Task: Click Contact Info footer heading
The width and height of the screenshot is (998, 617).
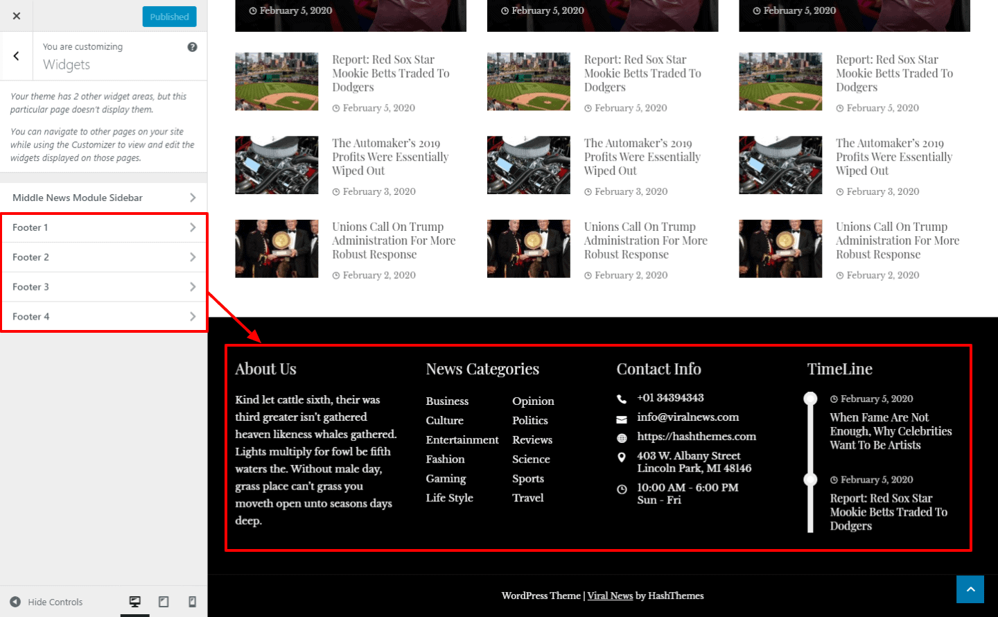Action: (x=658, y=370)
